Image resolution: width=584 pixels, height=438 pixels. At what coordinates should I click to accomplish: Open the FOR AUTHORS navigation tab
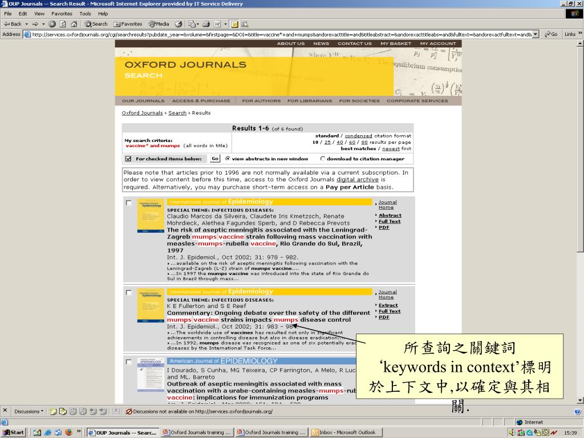261,101
